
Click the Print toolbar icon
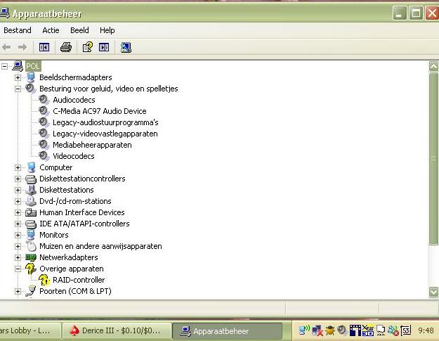[66, 47]
